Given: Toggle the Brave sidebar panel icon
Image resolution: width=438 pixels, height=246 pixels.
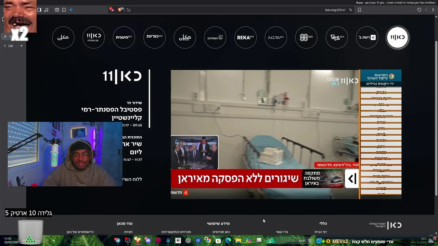Looking at the screenshot, I should 39,10.
